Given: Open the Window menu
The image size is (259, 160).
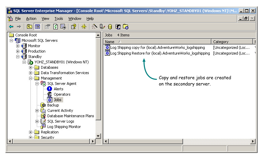Looking at the screenshot, I should [75, 19].
